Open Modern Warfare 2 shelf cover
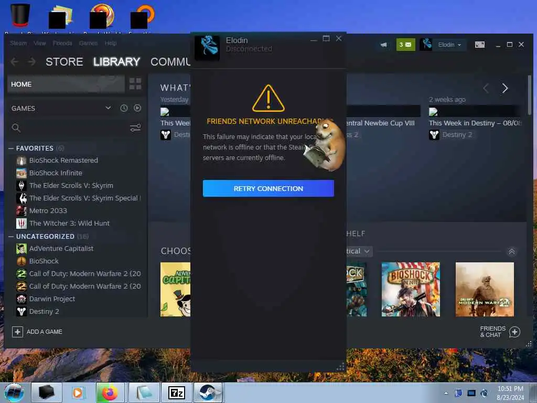Image resolution: width=537 pixels, height=403 pixels. point(485,289)
